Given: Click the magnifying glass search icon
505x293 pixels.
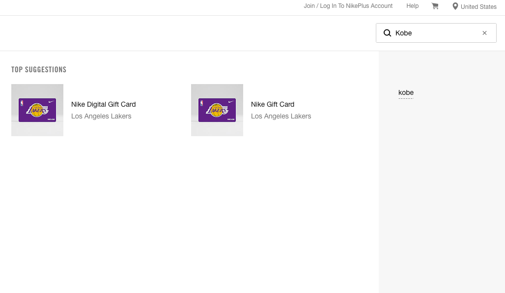Looking at the screenshot, I should click(x=387, y=33).
